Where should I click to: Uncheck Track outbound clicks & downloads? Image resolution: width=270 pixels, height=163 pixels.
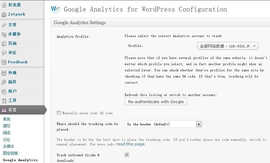[x=127, y=155]
